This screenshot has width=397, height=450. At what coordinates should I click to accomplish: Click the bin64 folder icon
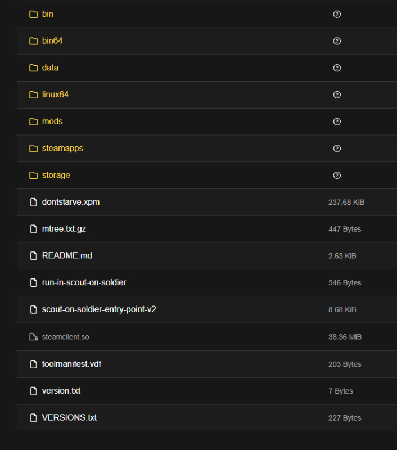(33, 41)
